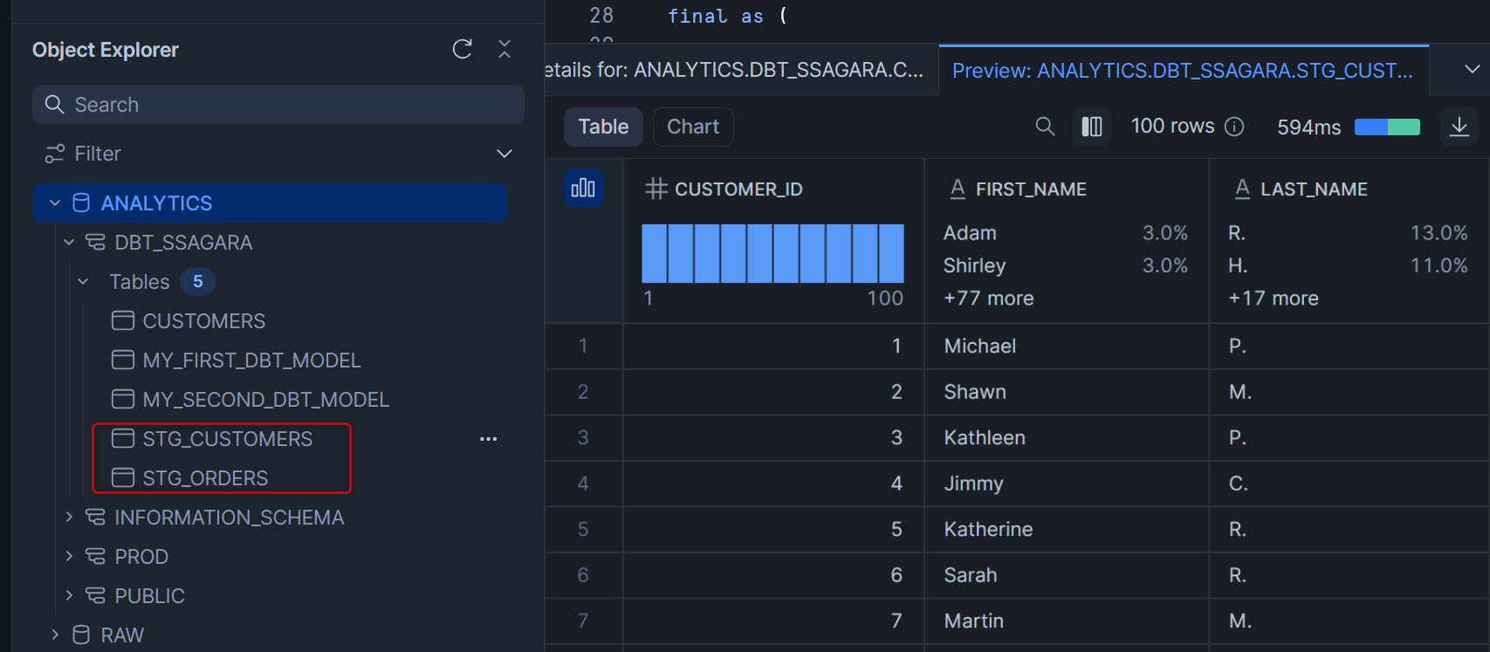
Task: Select row number 4
Action: click(x=583, y=484)
